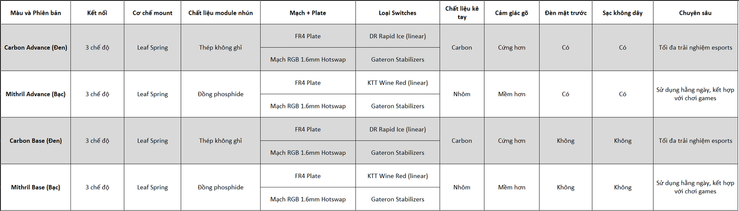Select the "Loại Switches" column header
The image size is (739, 211).
397,13
